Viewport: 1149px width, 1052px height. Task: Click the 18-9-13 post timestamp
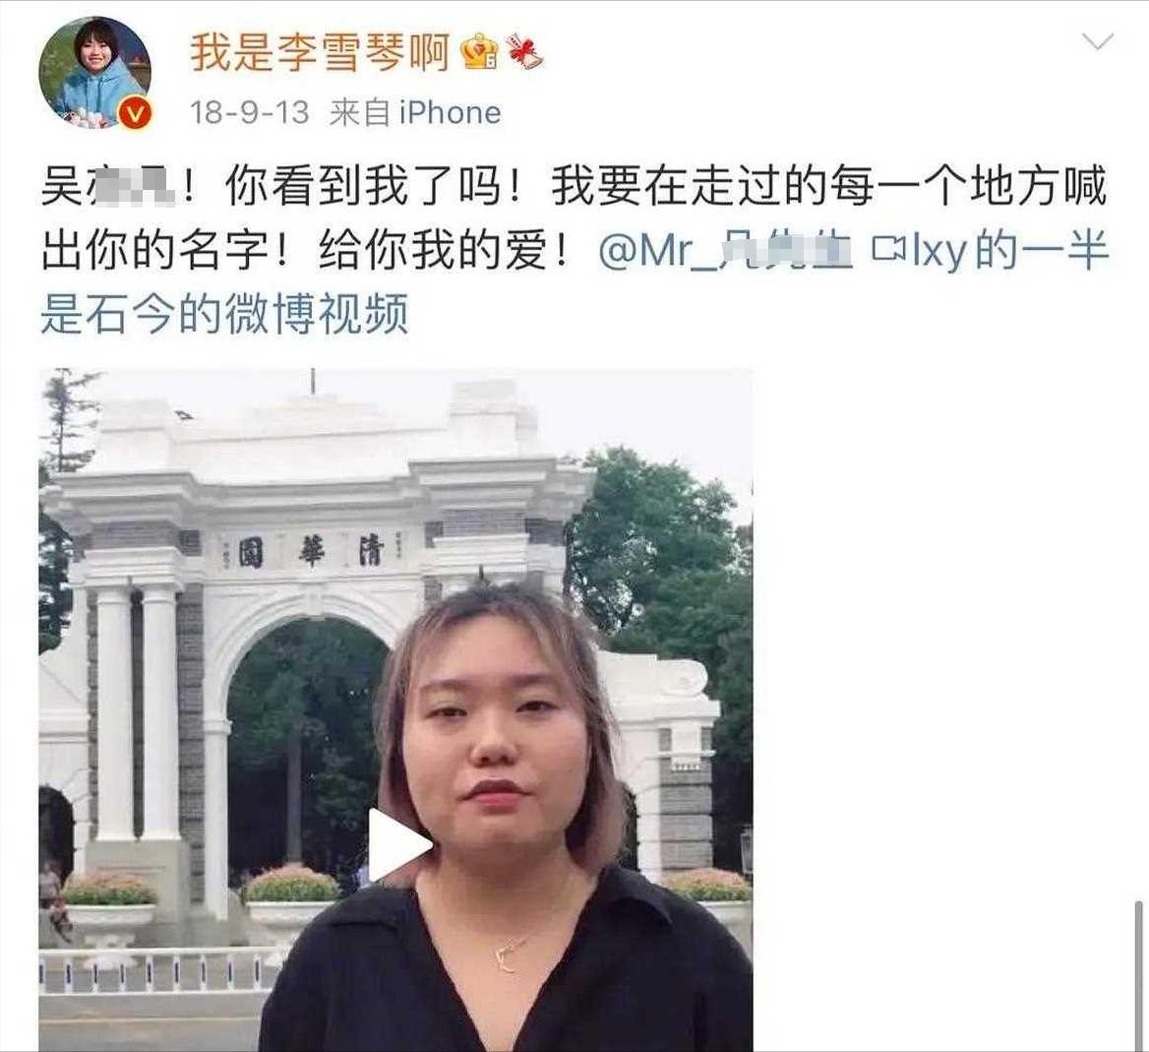click(249, 113)
